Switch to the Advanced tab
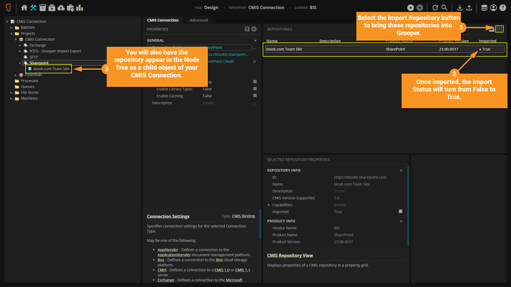 (199, 20)
